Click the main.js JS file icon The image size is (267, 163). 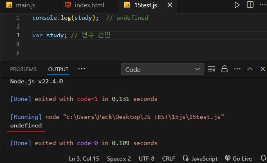[9, 5]
